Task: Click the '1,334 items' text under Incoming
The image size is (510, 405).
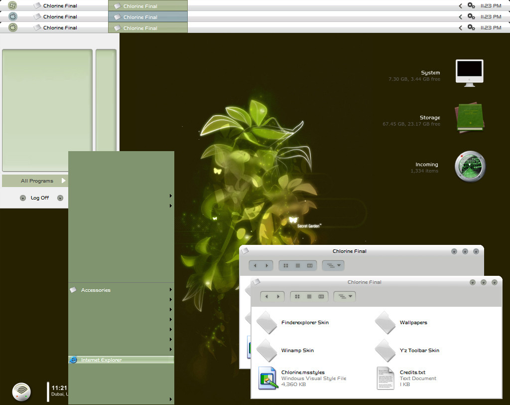Action: tap(424, 171)
